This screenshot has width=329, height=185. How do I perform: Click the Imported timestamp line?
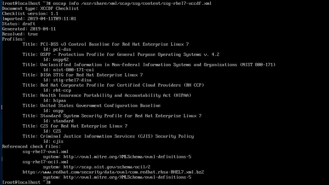point(39,19)
